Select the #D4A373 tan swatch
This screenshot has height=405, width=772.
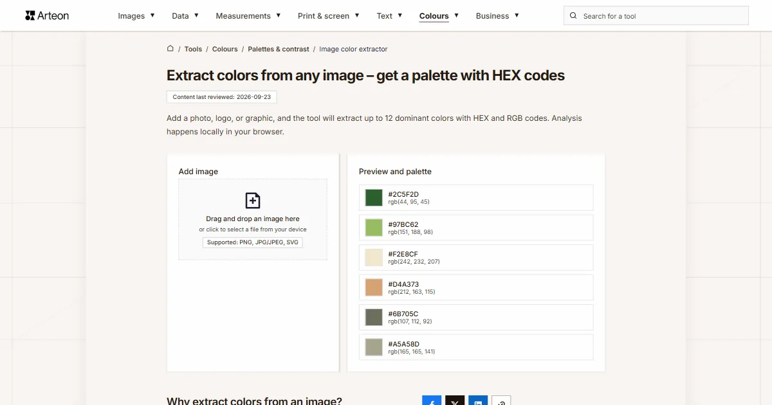(x=374, y=287)
